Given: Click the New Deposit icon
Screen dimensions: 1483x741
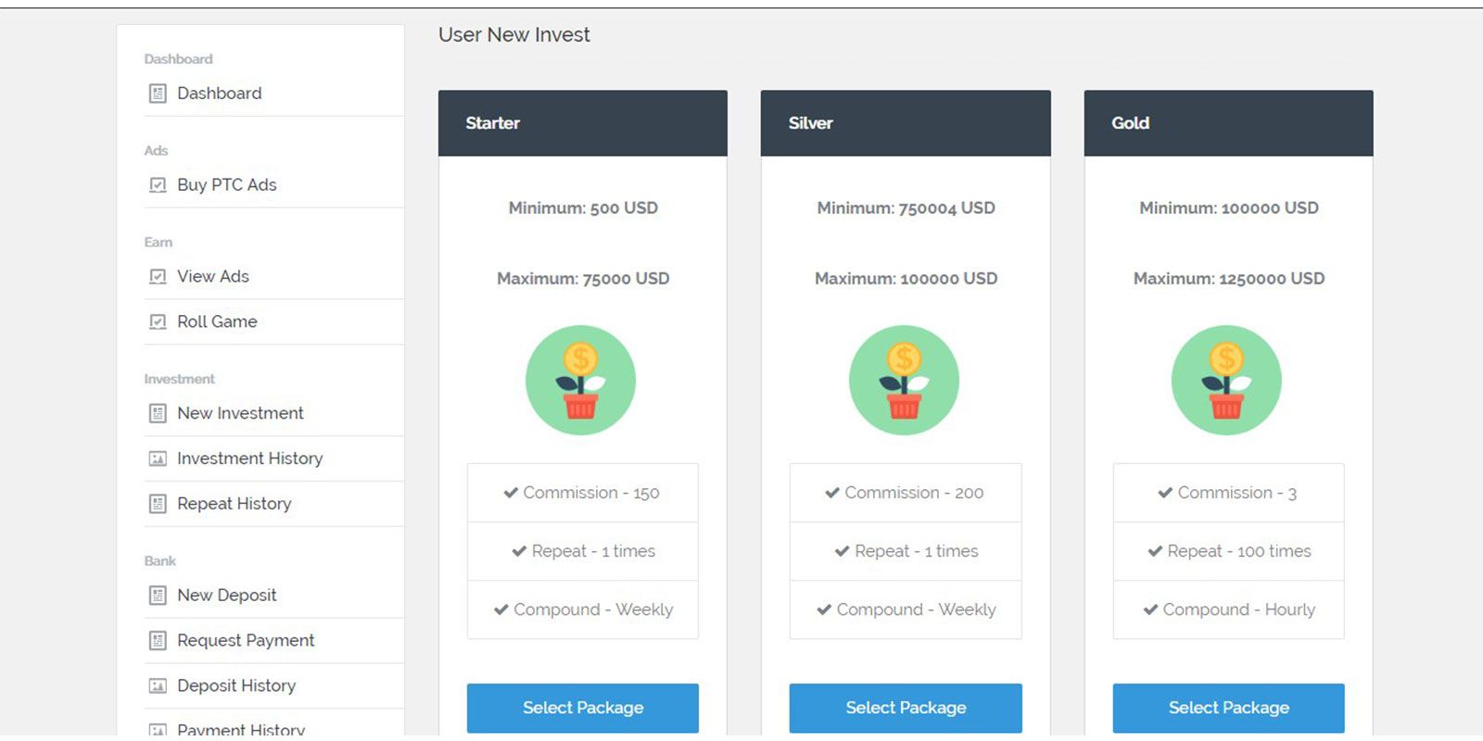Looking at the screenshot, I should 158,596.
